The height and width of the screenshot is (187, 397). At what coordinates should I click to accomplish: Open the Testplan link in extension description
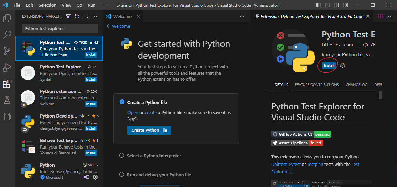click(315, 165)
